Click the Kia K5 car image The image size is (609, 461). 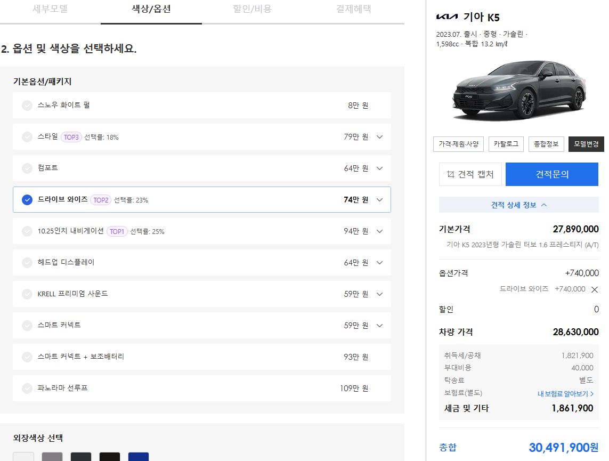(519, 90)
